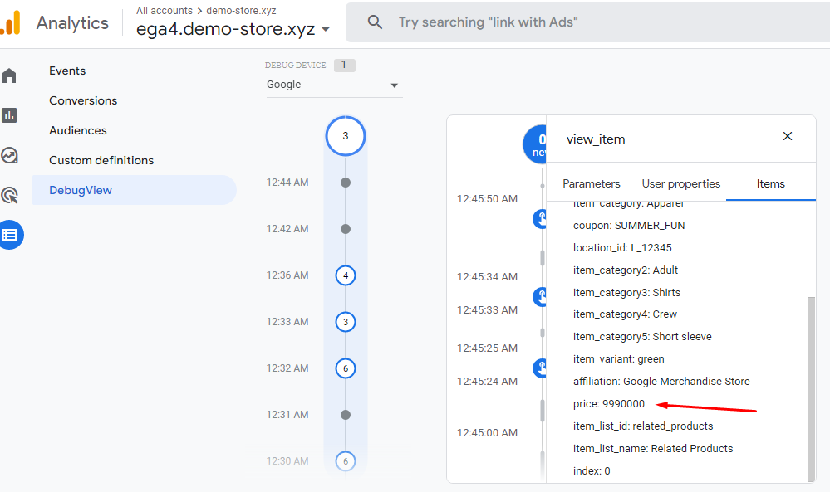Click the item_variant: green row
Viewport: 830px width, 492px height.
point(618,359)
